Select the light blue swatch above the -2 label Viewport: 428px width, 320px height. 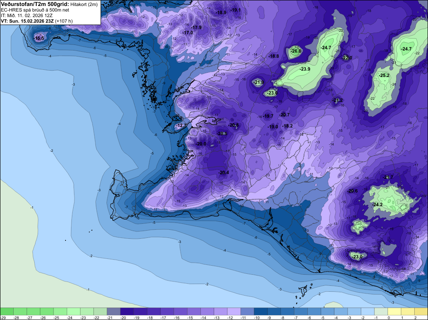coord(368,311)
